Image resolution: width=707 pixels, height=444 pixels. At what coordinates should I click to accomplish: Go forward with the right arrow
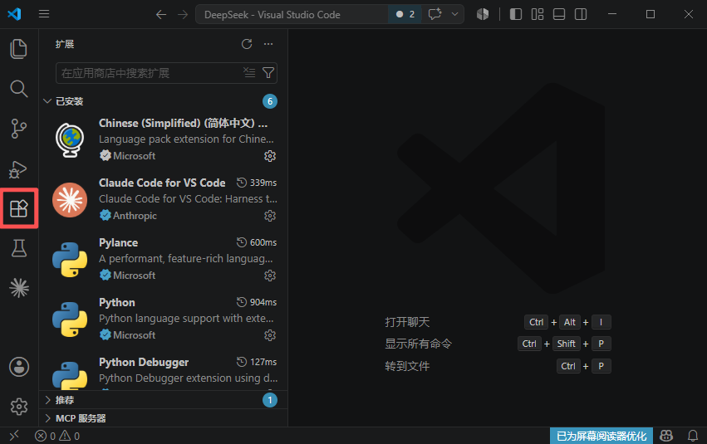tap(183, 14)
